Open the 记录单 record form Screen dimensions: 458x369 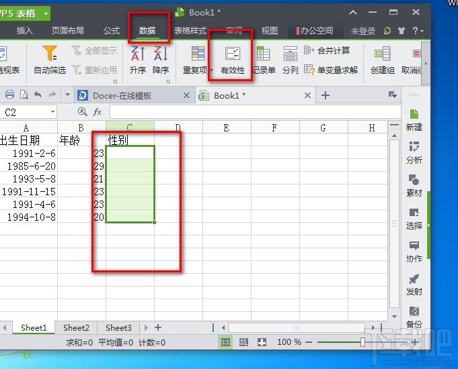[x=264, y=60]
